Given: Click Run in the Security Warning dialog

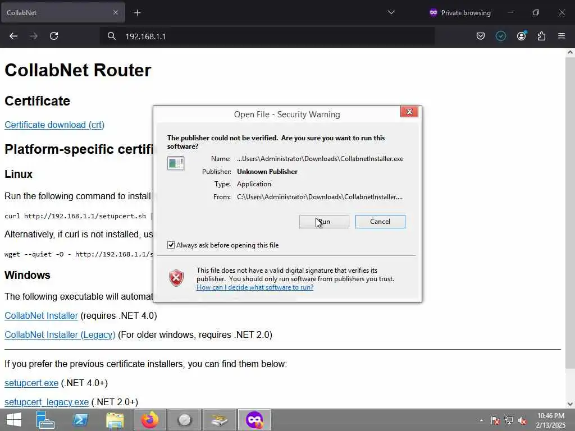Looking at the screenshot, I should point(324,222).
